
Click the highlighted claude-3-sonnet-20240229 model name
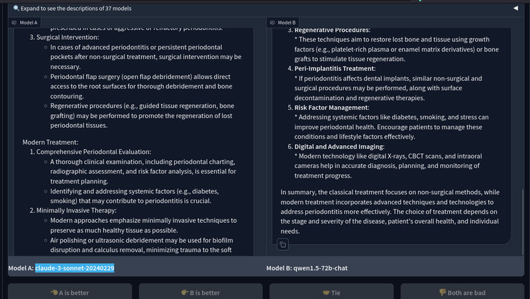(75, 268)
